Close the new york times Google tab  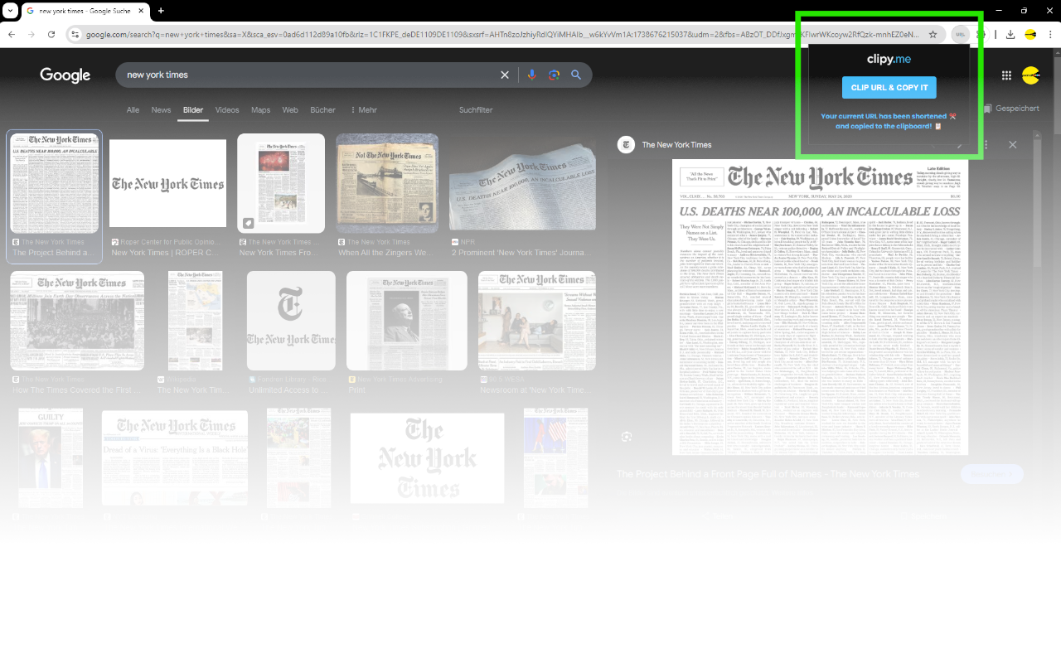(x=141, y=11)
